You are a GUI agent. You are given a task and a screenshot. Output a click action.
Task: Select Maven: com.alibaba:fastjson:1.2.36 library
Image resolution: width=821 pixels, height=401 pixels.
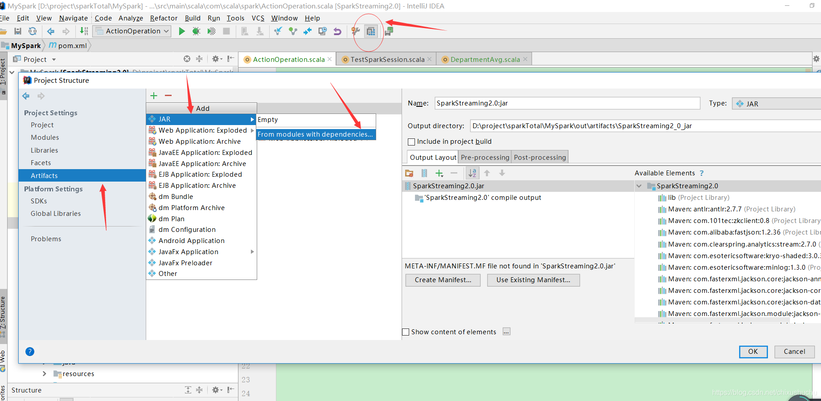(x=739, y=232)
